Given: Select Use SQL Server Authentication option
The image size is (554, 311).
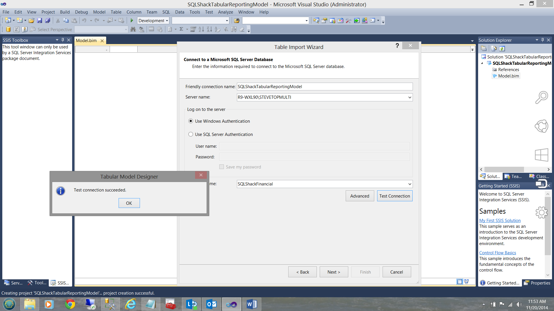Looking at the screenshot, I should point(191,134).
